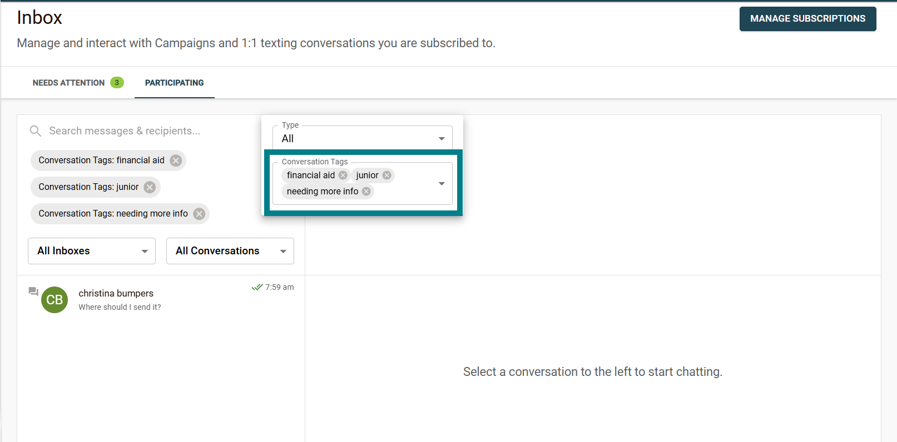Open the christina bumpers conversation
The image size is (897, 442).
pos(161,300)
